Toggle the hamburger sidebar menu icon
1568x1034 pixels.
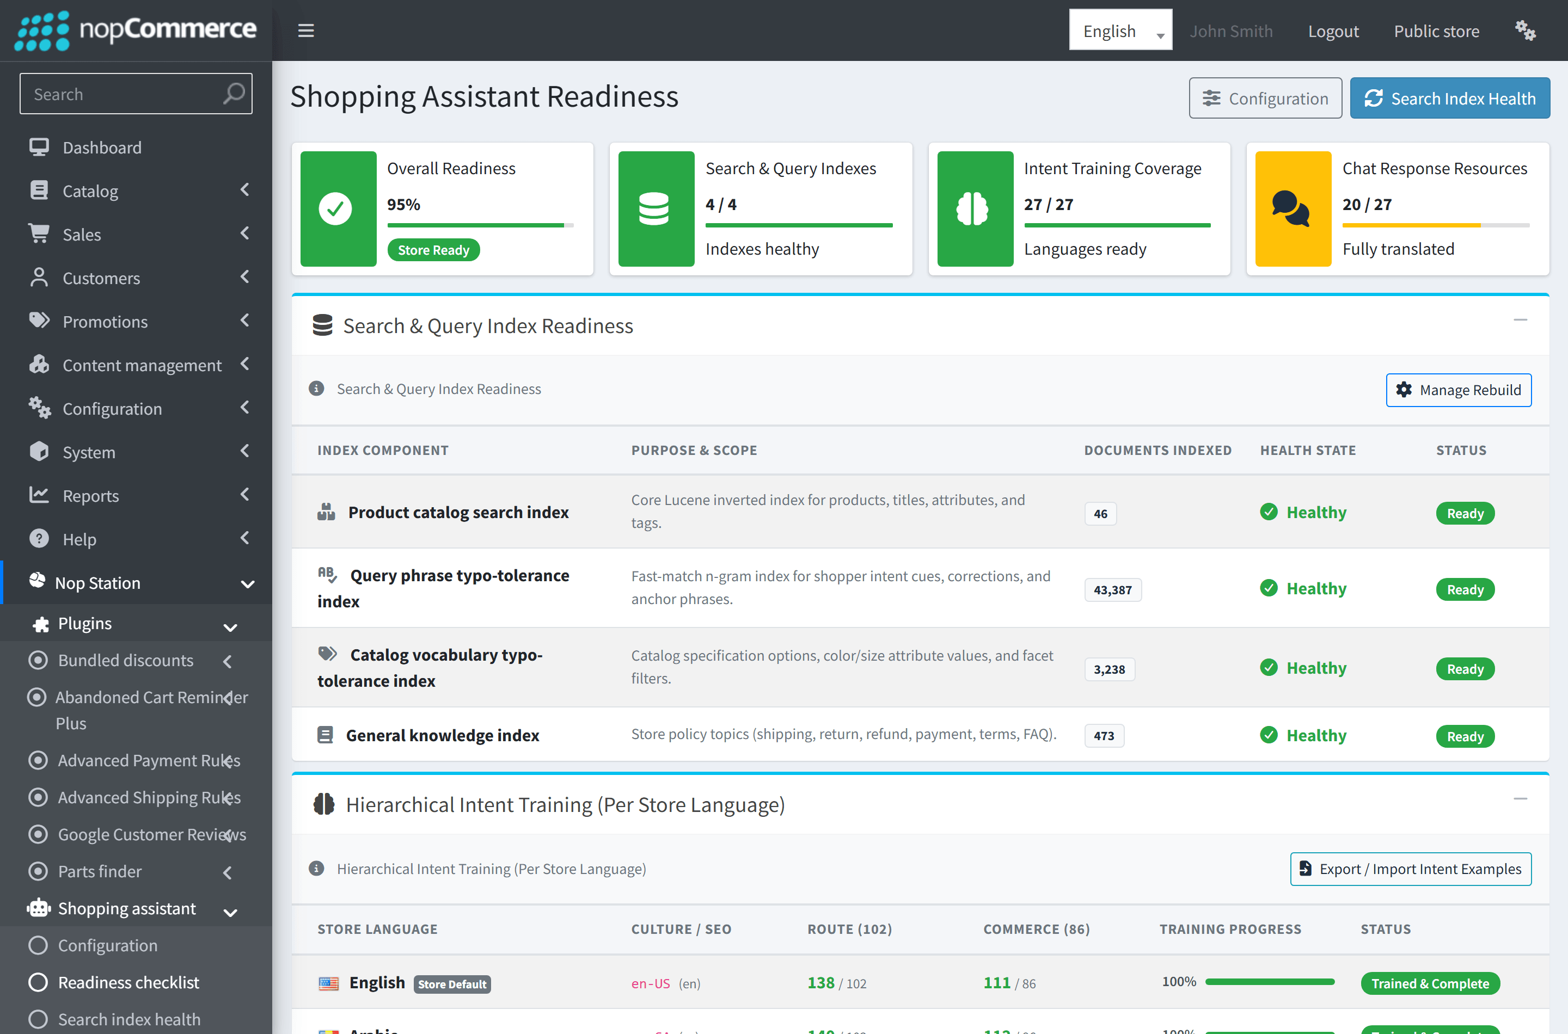305,30
